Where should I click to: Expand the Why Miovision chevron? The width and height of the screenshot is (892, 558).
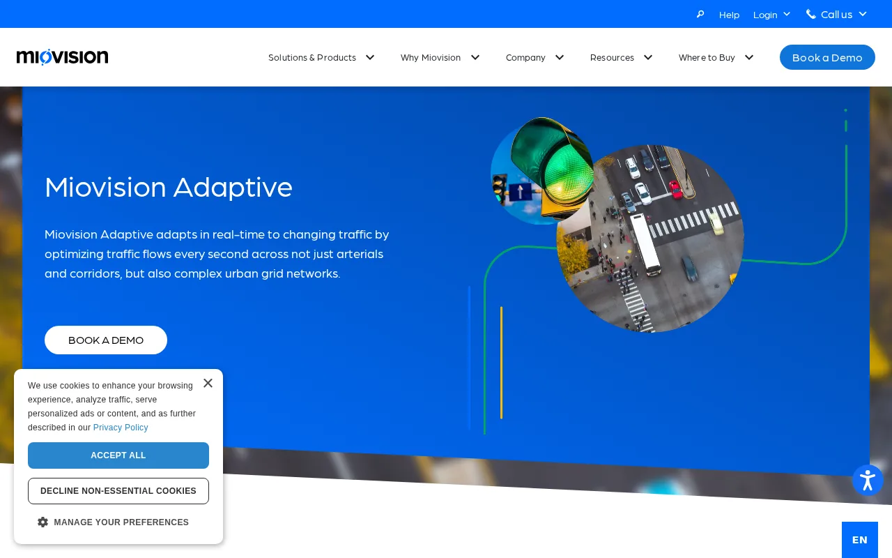click(x=475, y=57)
